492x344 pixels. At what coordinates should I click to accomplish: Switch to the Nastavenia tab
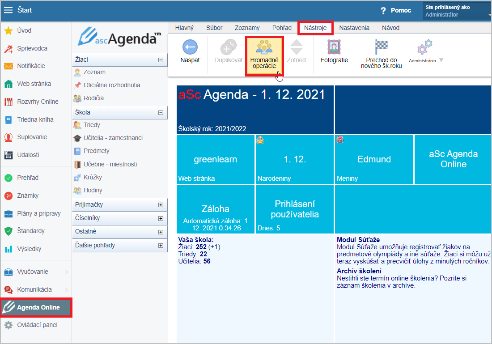pyautogui.click(x=354, y=28)
